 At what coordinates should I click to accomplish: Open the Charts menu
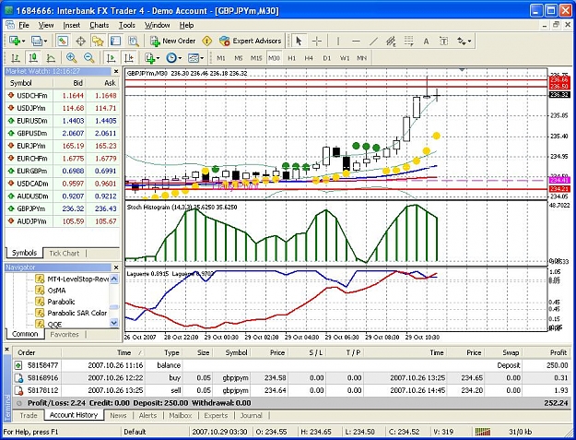tap(100, 25)
